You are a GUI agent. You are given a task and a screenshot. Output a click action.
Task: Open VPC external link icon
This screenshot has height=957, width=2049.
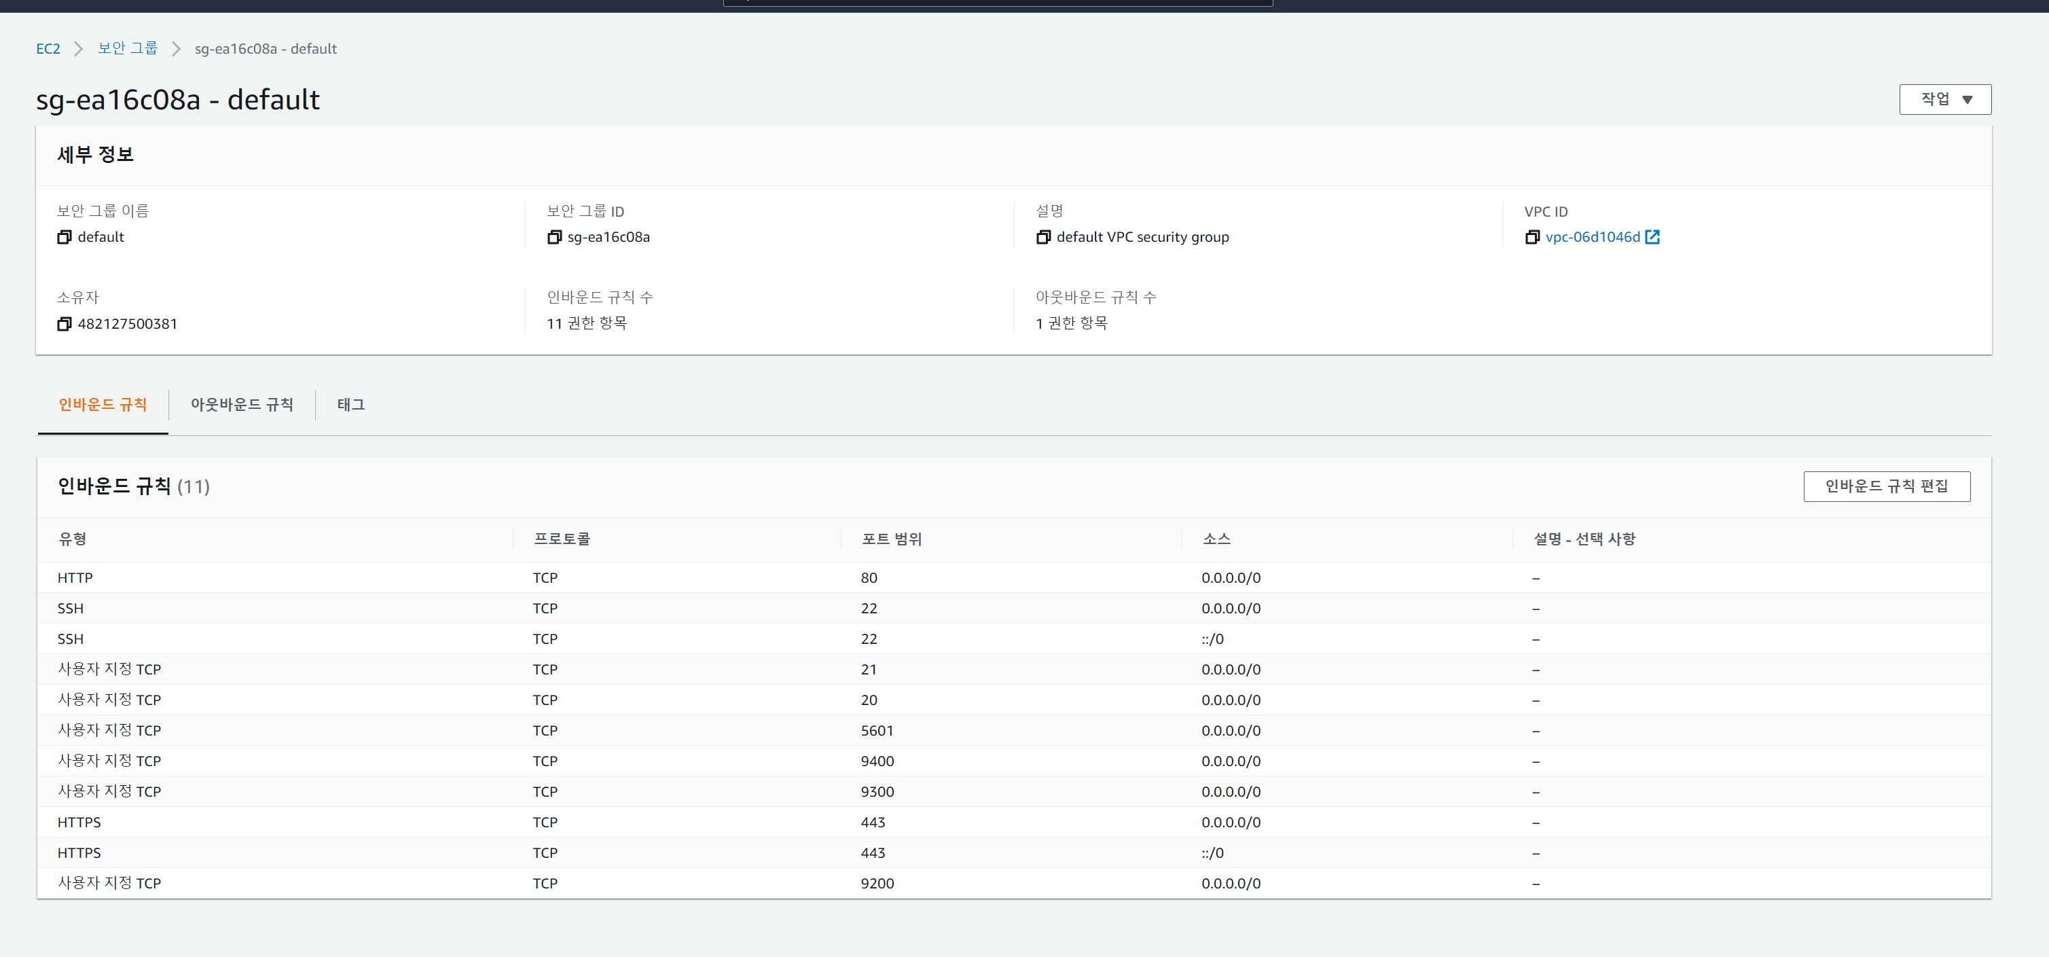(1652, 237)
